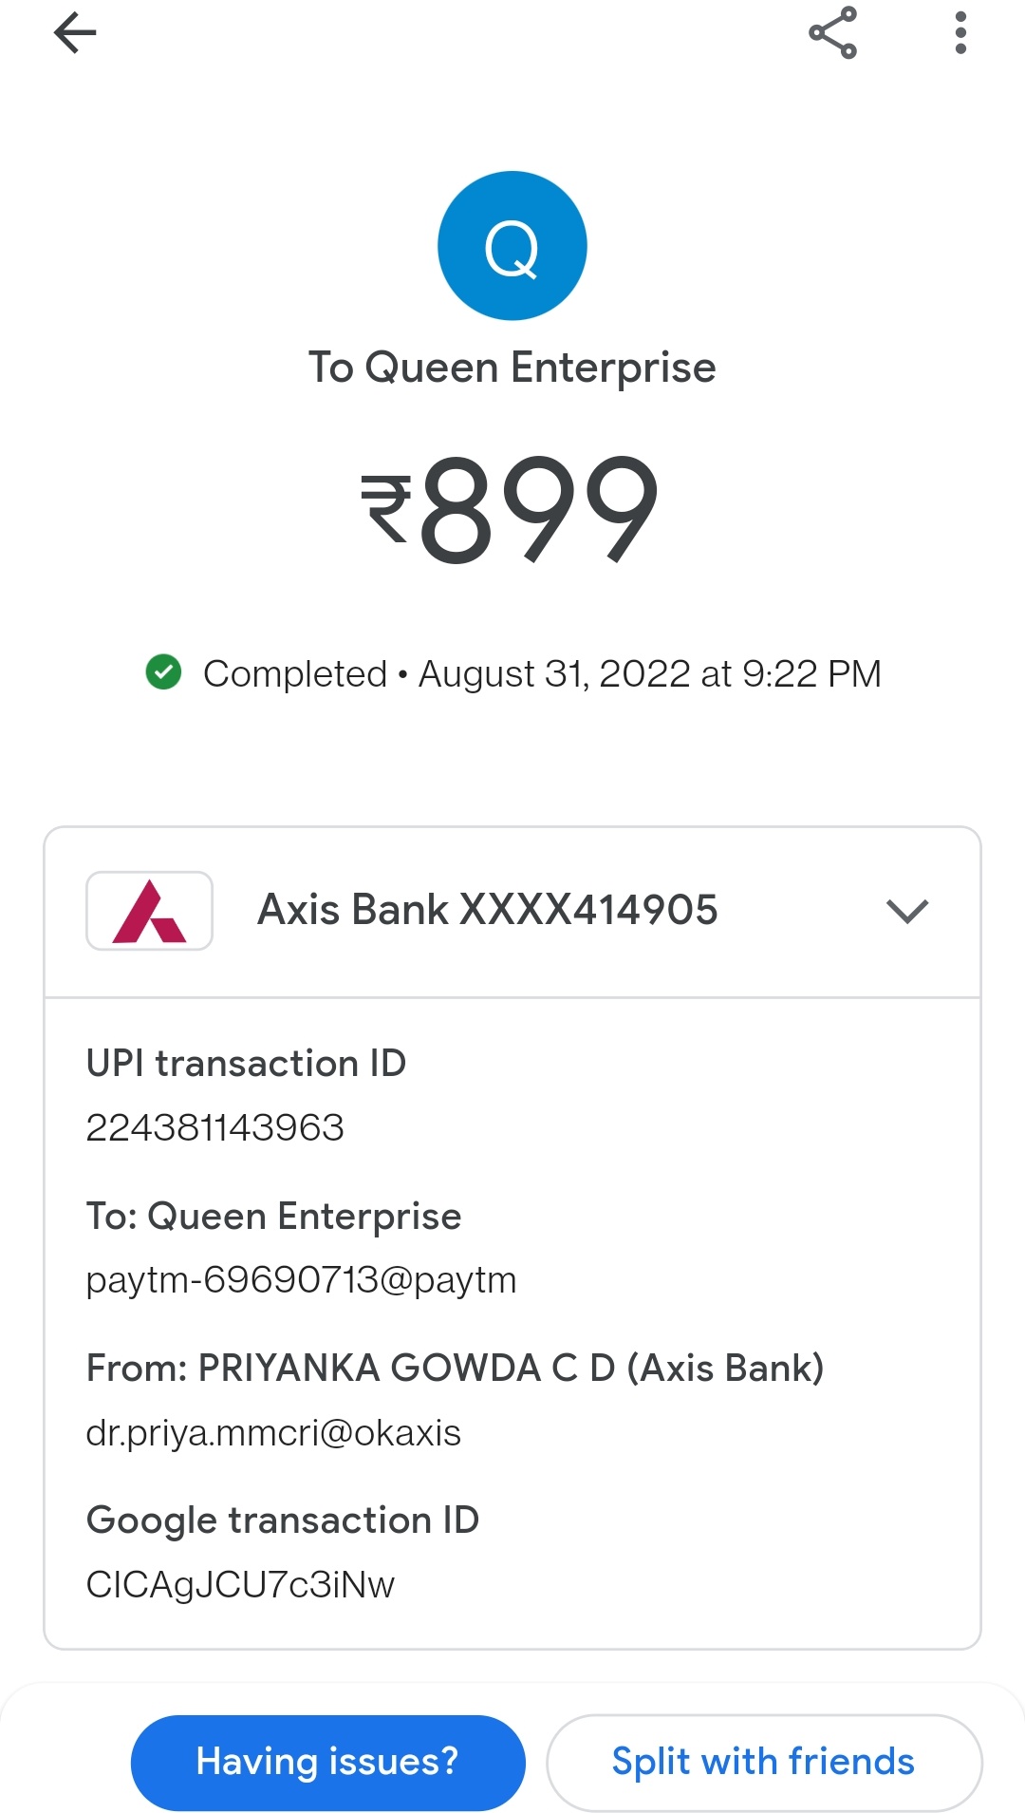This screenshot has height=1813, width=1025.
Task: Tap the To: Queen Enterprise detail label
Action: 273,1217
